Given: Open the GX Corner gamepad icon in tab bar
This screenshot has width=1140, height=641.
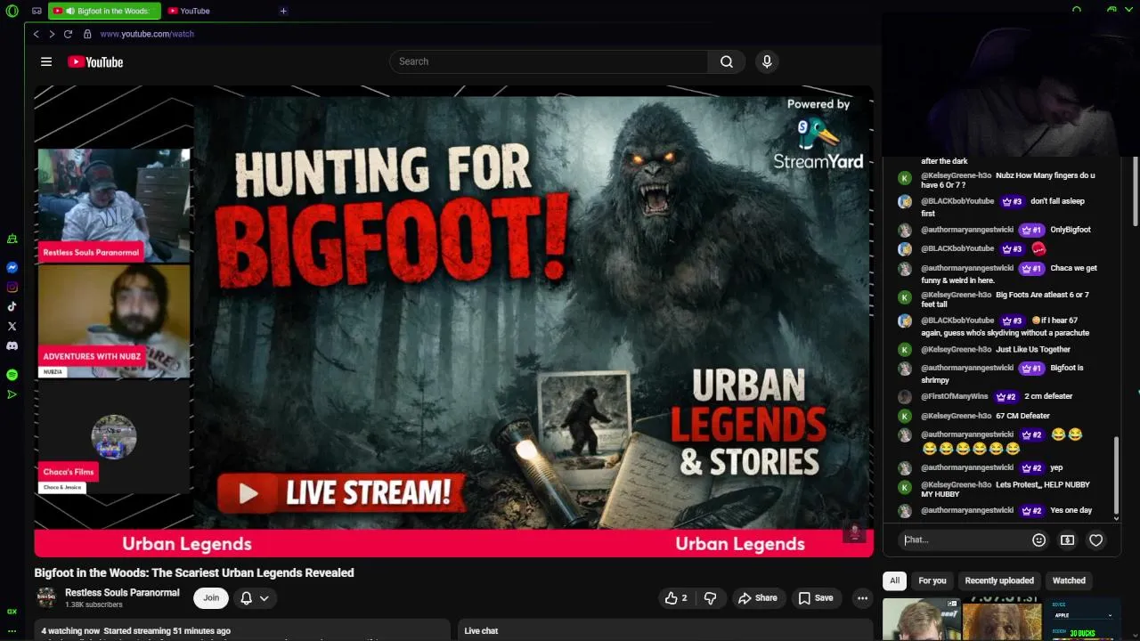Looking at the screenshot, I should click(x=37, y=11).
